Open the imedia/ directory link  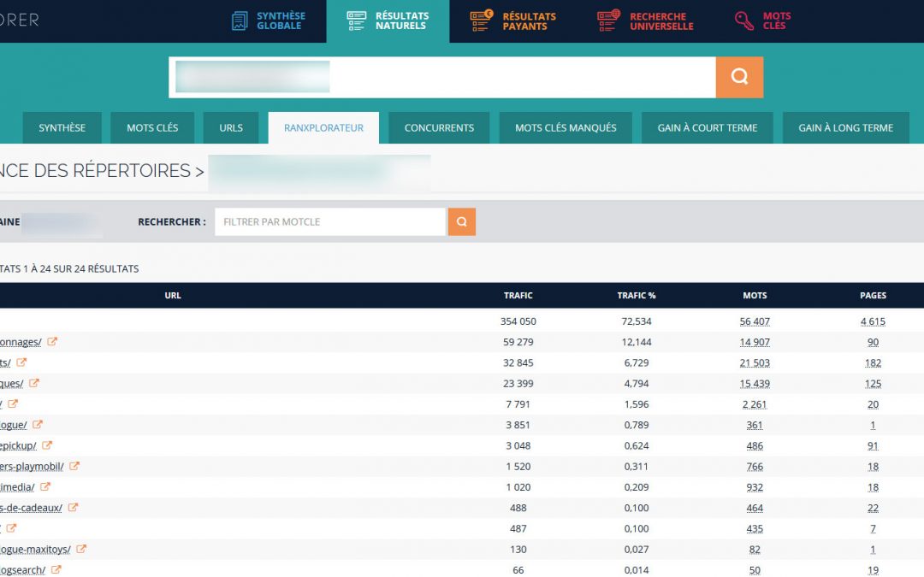17,487
